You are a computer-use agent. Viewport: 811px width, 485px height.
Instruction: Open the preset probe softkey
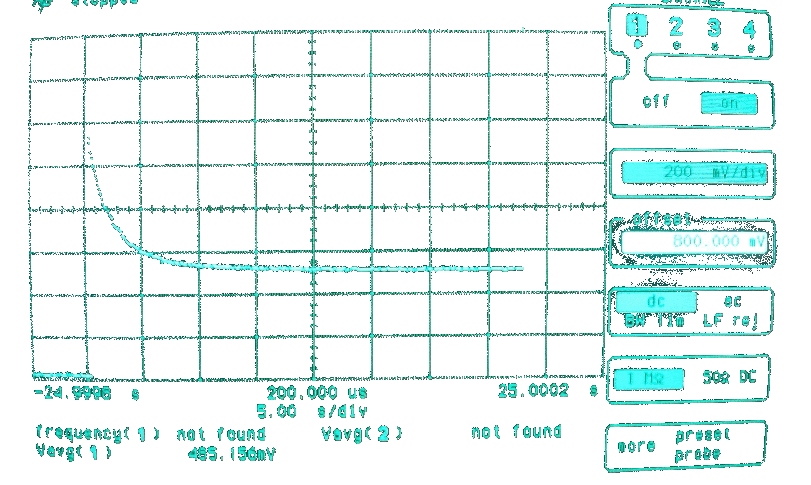703,445
